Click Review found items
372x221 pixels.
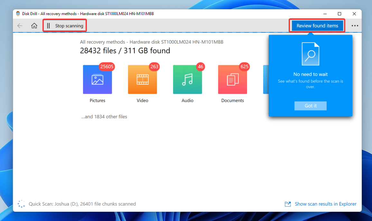coord(317,26)
